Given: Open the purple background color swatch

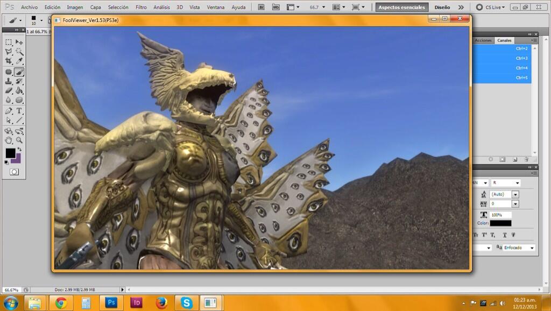Looking at the screenshot, I should click(18, 160).
